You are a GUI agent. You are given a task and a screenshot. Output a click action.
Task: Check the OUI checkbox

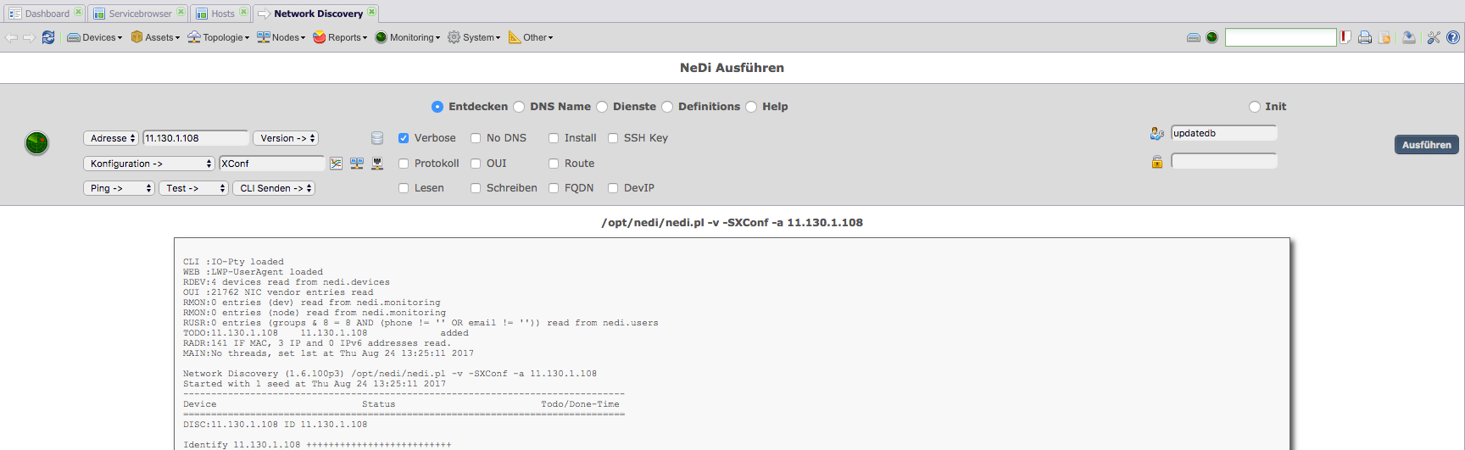coord(476,164)
